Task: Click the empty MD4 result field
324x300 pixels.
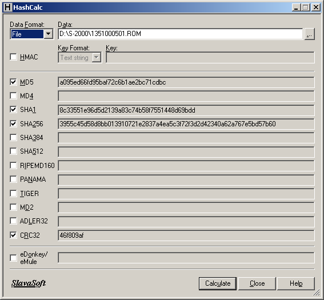Action: coord(186,96)
